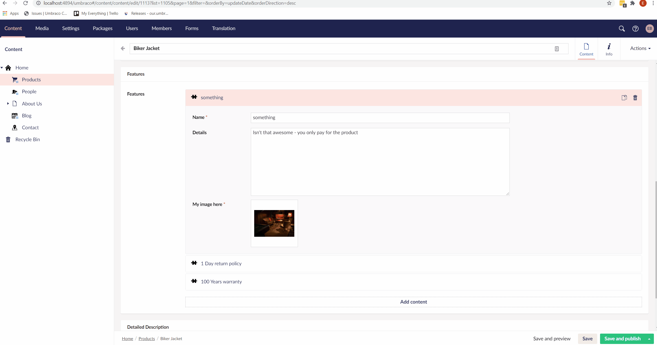The height and width of the screenshot is (345, 657).
Task: Click the keyboard shortcut icon in title field
Action: coord(557,49)
